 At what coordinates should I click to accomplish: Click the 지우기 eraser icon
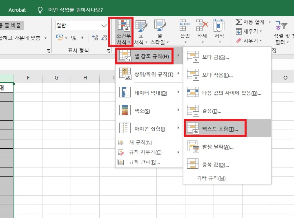239,40
